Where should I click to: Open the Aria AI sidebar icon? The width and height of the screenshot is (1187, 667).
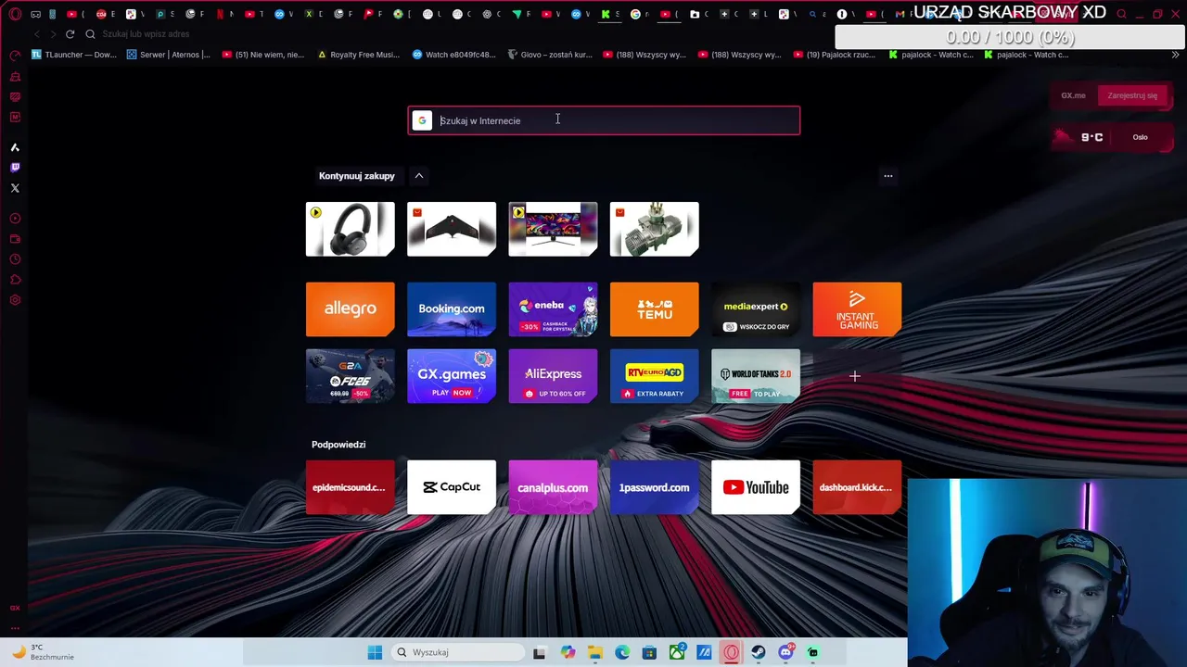[15, 147]
